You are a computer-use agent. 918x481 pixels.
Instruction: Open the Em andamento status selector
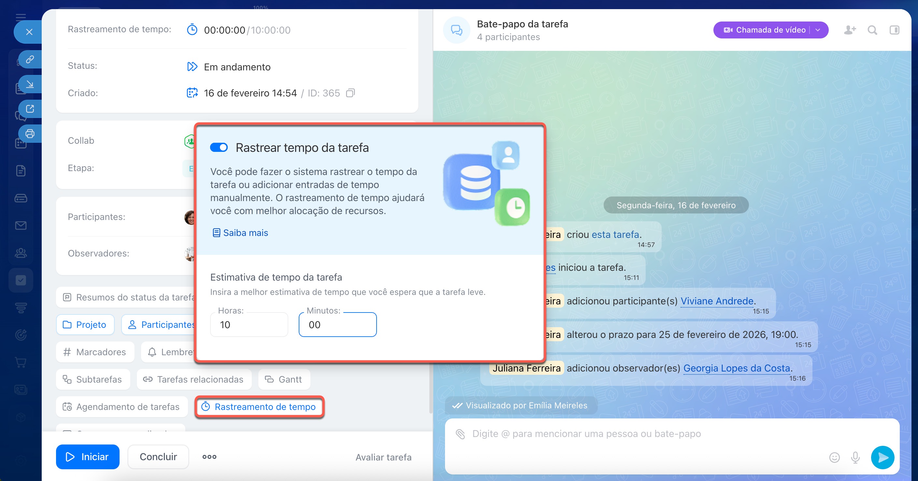point(237,67)
